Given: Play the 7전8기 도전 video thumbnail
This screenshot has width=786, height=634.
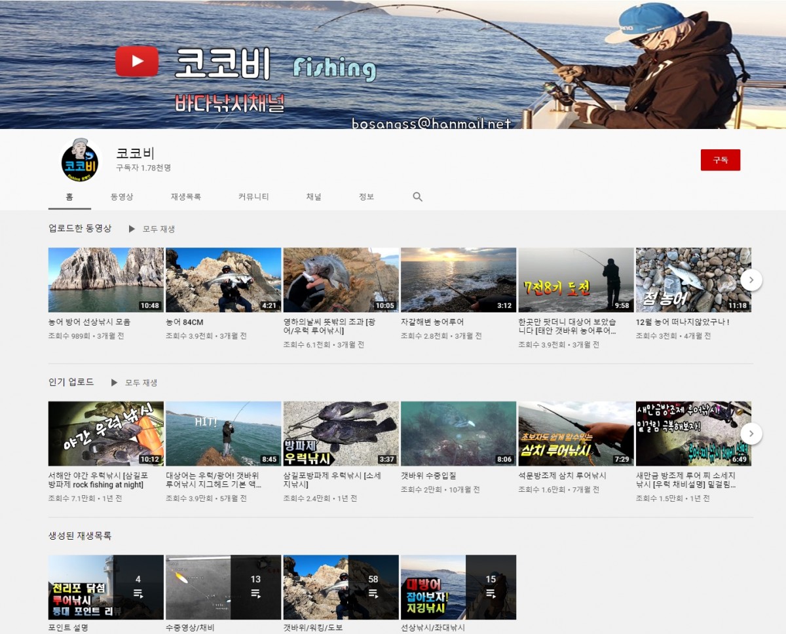Looking at the screenshot, I should coord(576,280).
